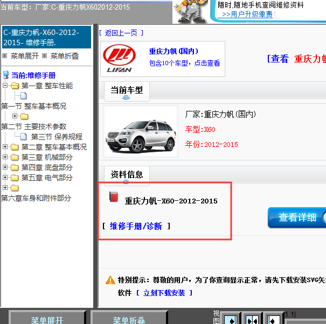
Task: Expand 第四章 底盘部分 node
Action: pos(5,167)
